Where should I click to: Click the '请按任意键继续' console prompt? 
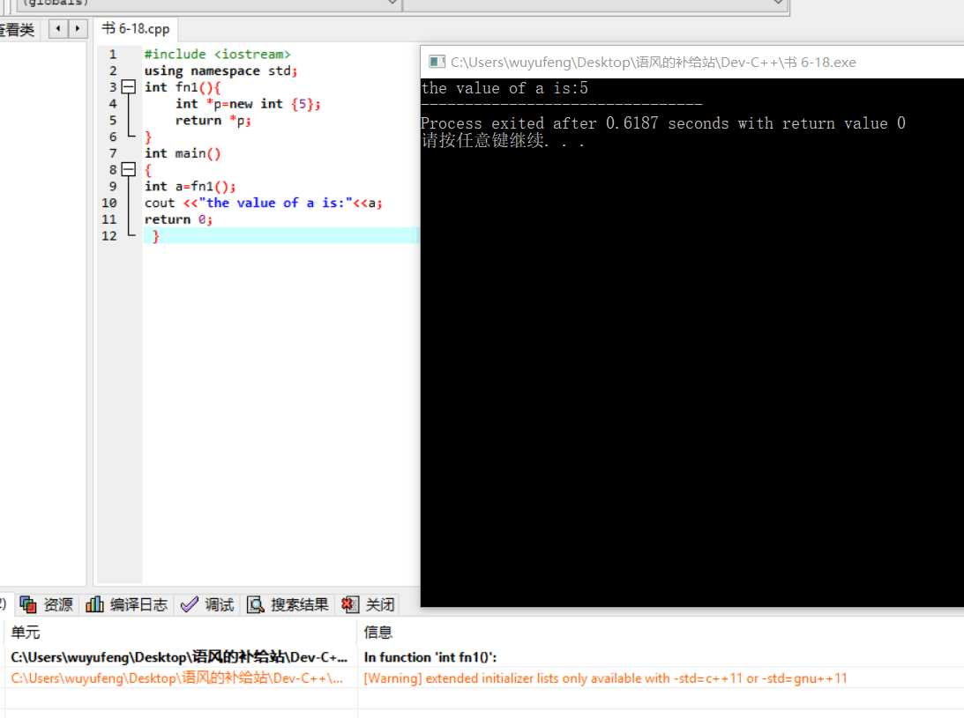503,141
